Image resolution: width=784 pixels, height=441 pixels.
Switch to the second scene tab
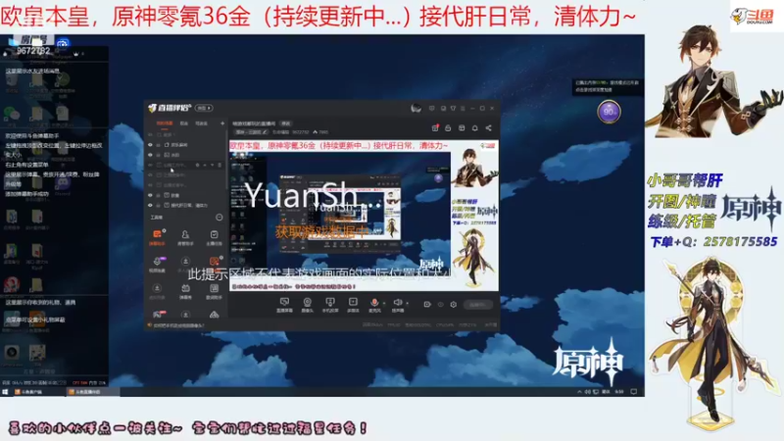pos(184,123)
